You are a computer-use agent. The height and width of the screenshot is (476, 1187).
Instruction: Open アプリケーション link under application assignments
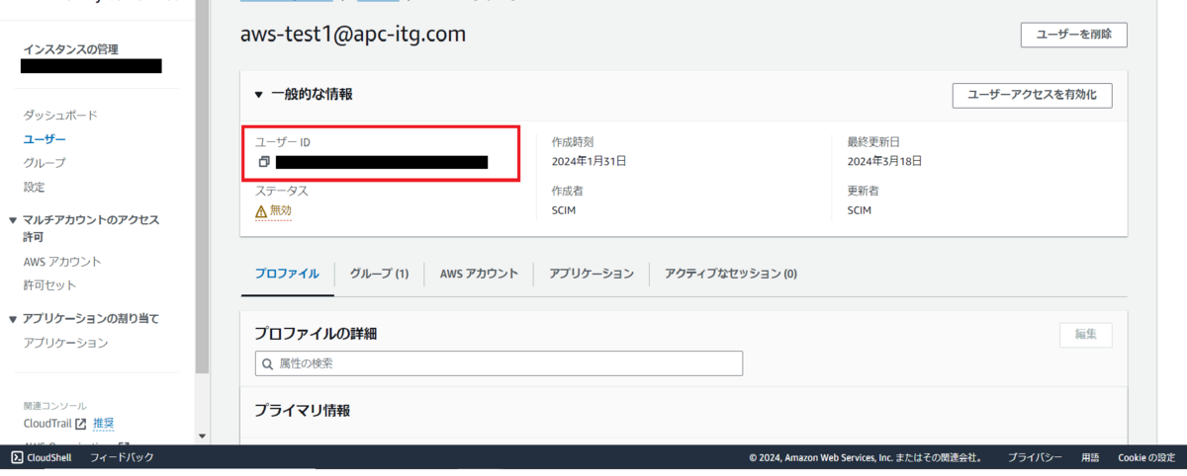tap(65, 343)
